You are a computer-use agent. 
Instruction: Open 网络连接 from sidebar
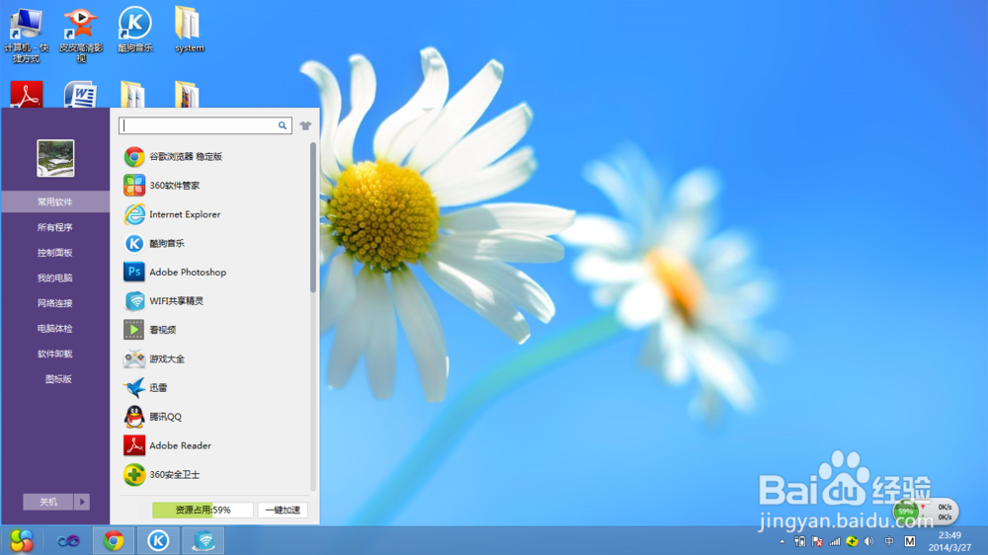point(55,303)
